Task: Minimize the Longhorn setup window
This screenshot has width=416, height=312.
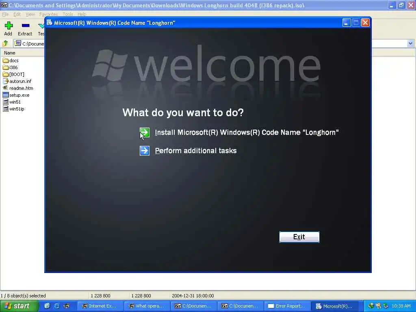Action: click(x=346, y=23)
